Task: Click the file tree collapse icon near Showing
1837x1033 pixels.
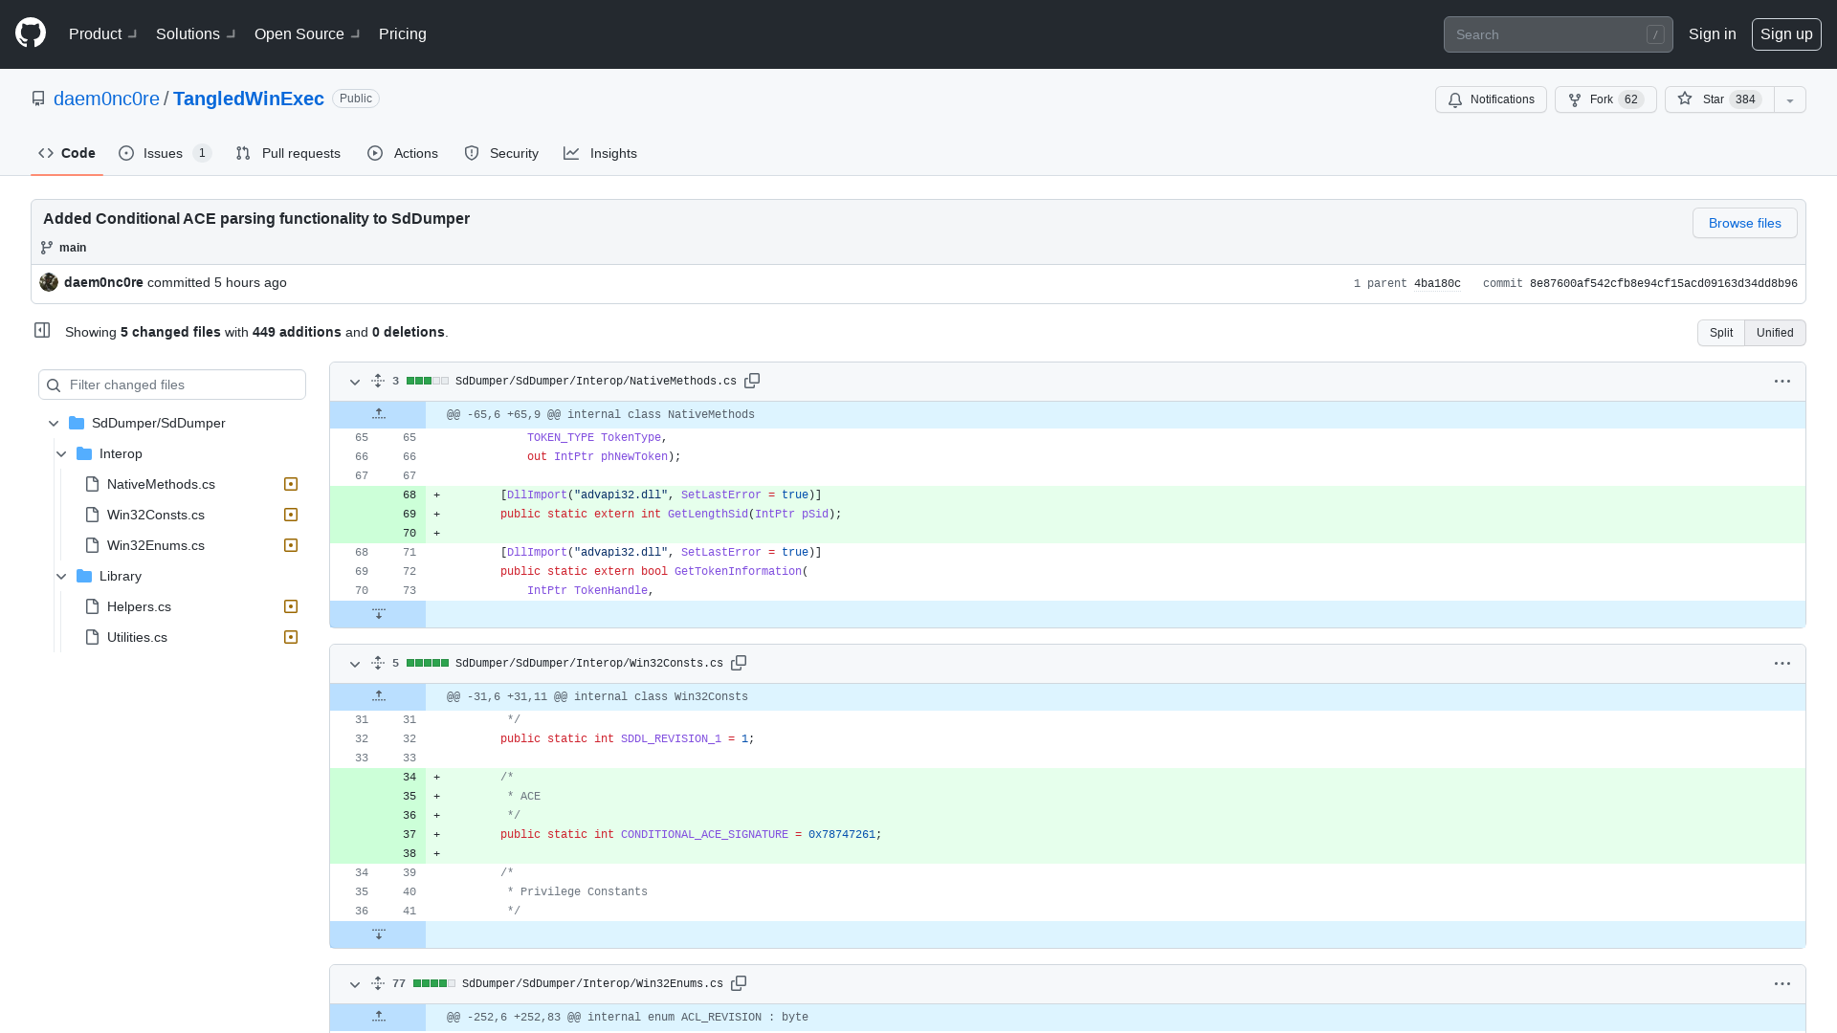Action: pos(42,329)
